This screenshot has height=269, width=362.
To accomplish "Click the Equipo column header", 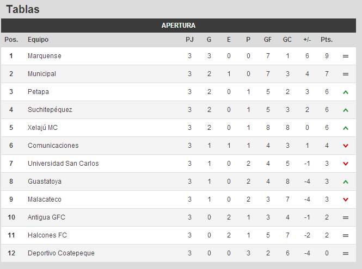I will coord(38,40).
